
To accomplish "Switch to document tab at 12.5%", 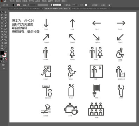I will 89,8.
